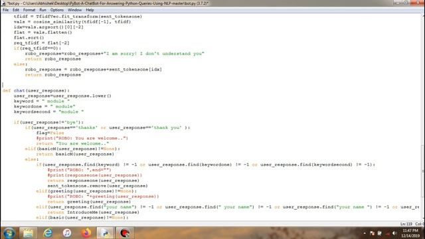The width and height of the screenshot is (425, 239).
Task: Click the line 'return responseone(user_response)'
Action: [x=93, y=181]
